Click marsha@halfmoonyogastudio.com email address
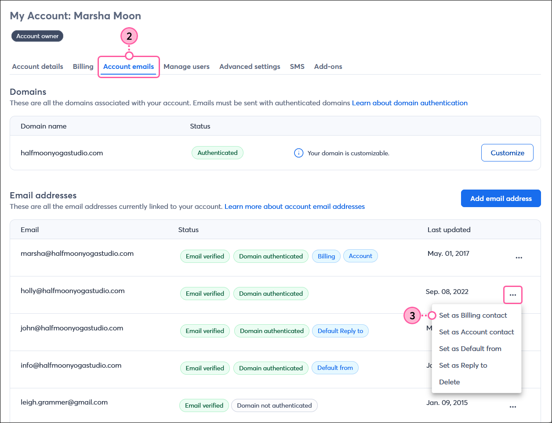The image size is (552, 423). [77, 254]
